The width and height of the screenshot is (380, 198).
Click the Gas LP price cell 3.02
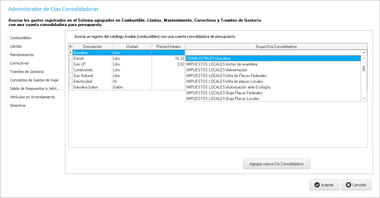168,64
